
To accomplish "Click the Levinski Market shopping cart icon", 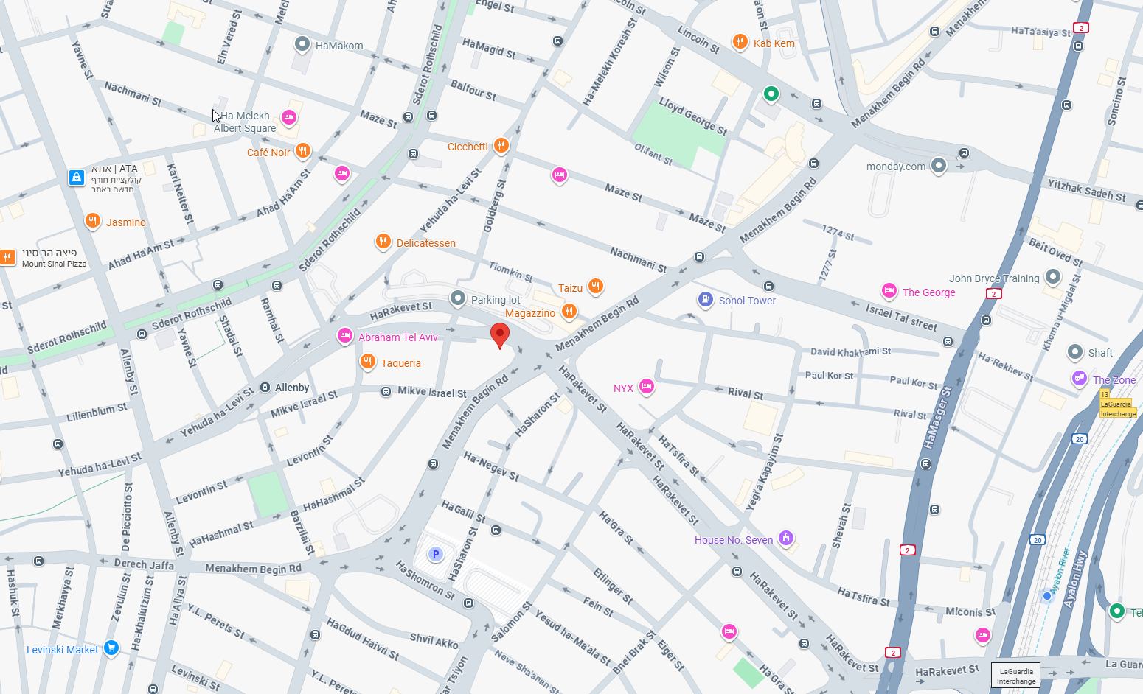I will pos(111,649).
